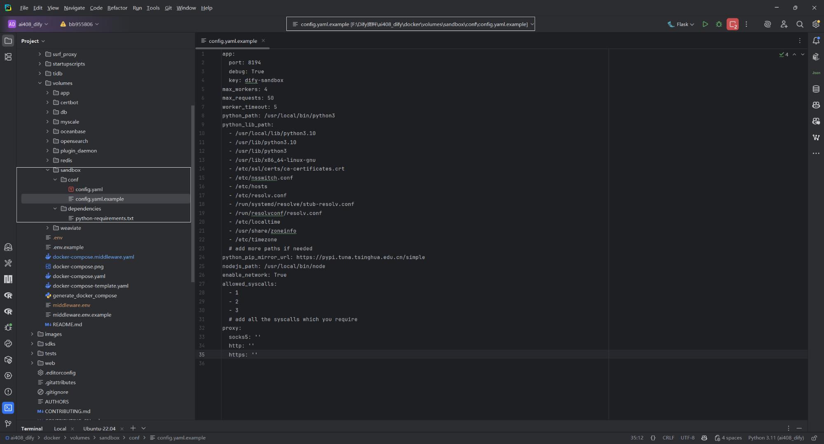
Task: Toggle read-only lock icon in status bar
Action: point(814,438)
